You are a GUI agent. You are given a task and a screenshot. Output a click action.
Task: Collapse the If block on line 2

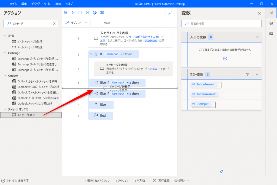91,54
